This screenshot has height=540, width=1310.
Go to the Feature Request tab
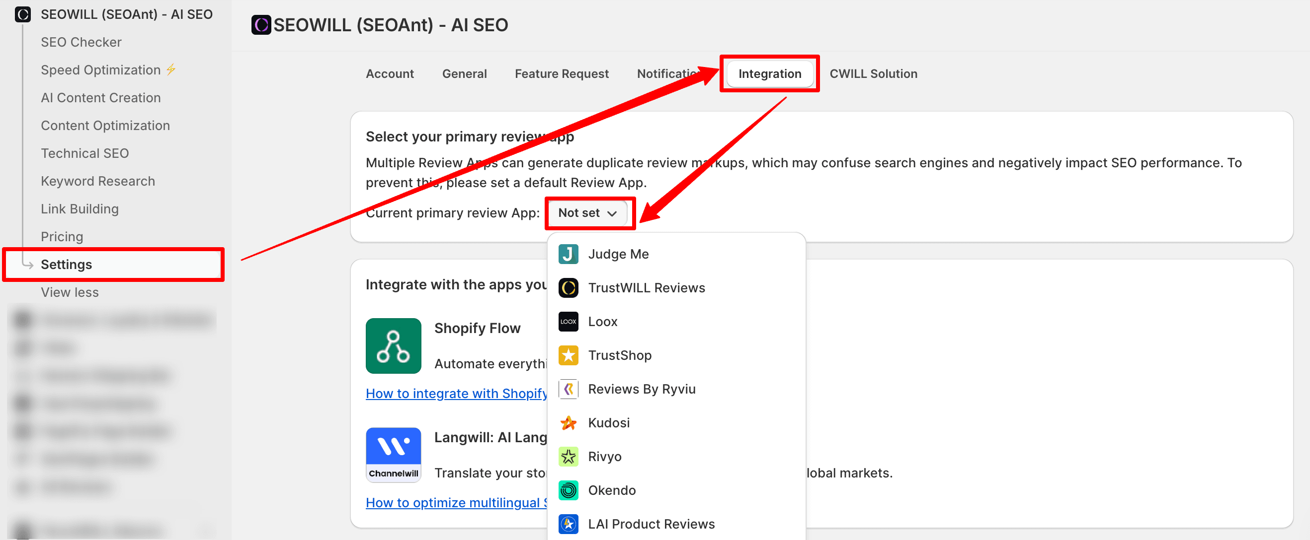tap(561, 73)
